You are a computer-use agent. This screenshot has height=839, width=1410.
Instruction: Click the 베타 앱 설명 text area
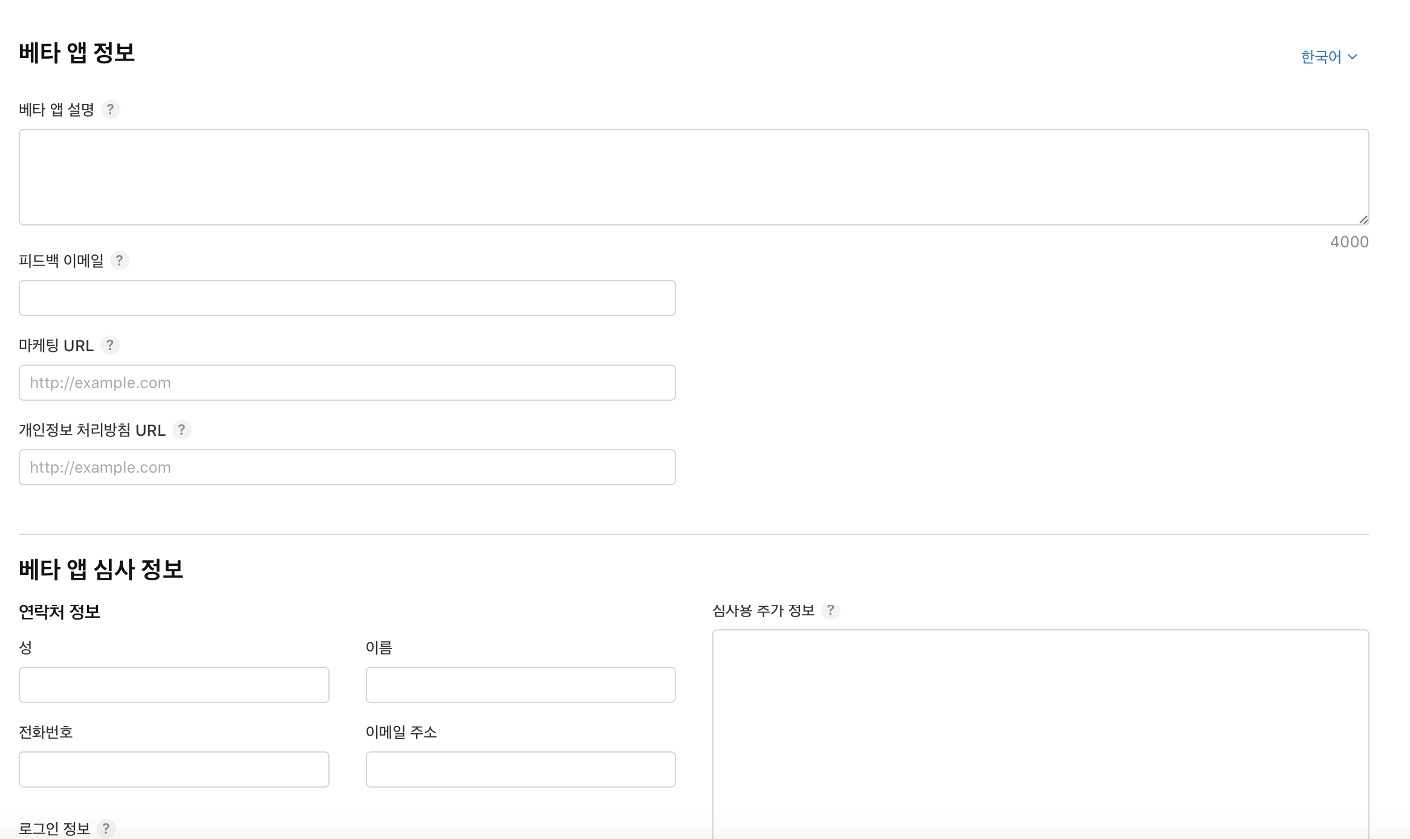[694, 177]
